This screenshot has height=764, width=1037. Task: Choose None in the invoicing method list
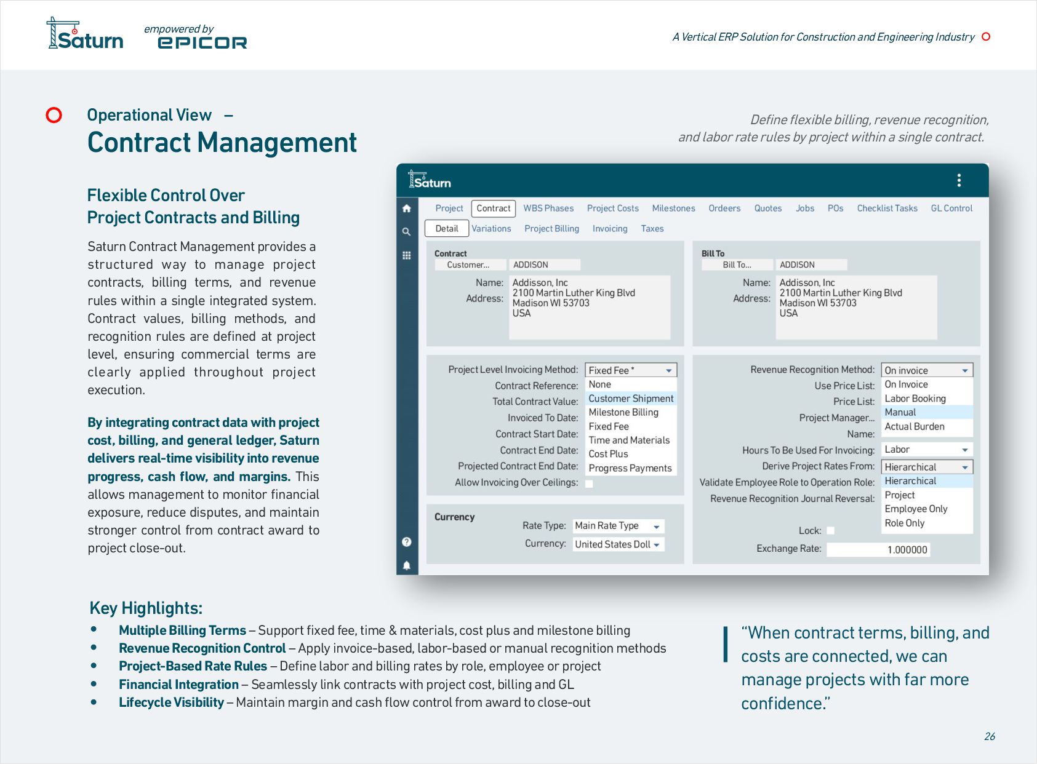(631, 384)
